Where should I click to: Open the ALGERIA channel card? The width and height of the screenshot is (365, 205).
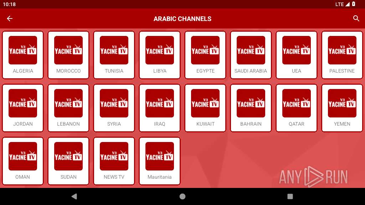23,55
